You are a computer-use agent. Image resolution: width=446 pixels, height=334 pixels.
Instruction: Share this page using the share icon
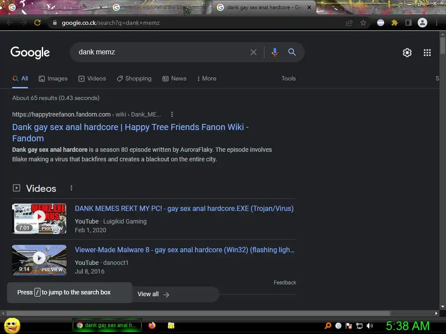point(349,23)
